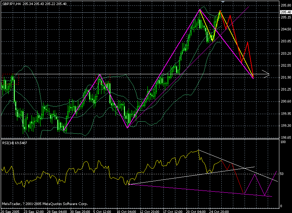Click the 100 level on RSI scale

[x=283, y=142]
